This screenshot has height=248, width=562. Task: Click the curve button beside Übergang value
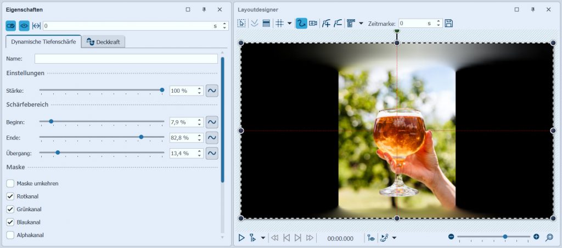coord(212,153)
